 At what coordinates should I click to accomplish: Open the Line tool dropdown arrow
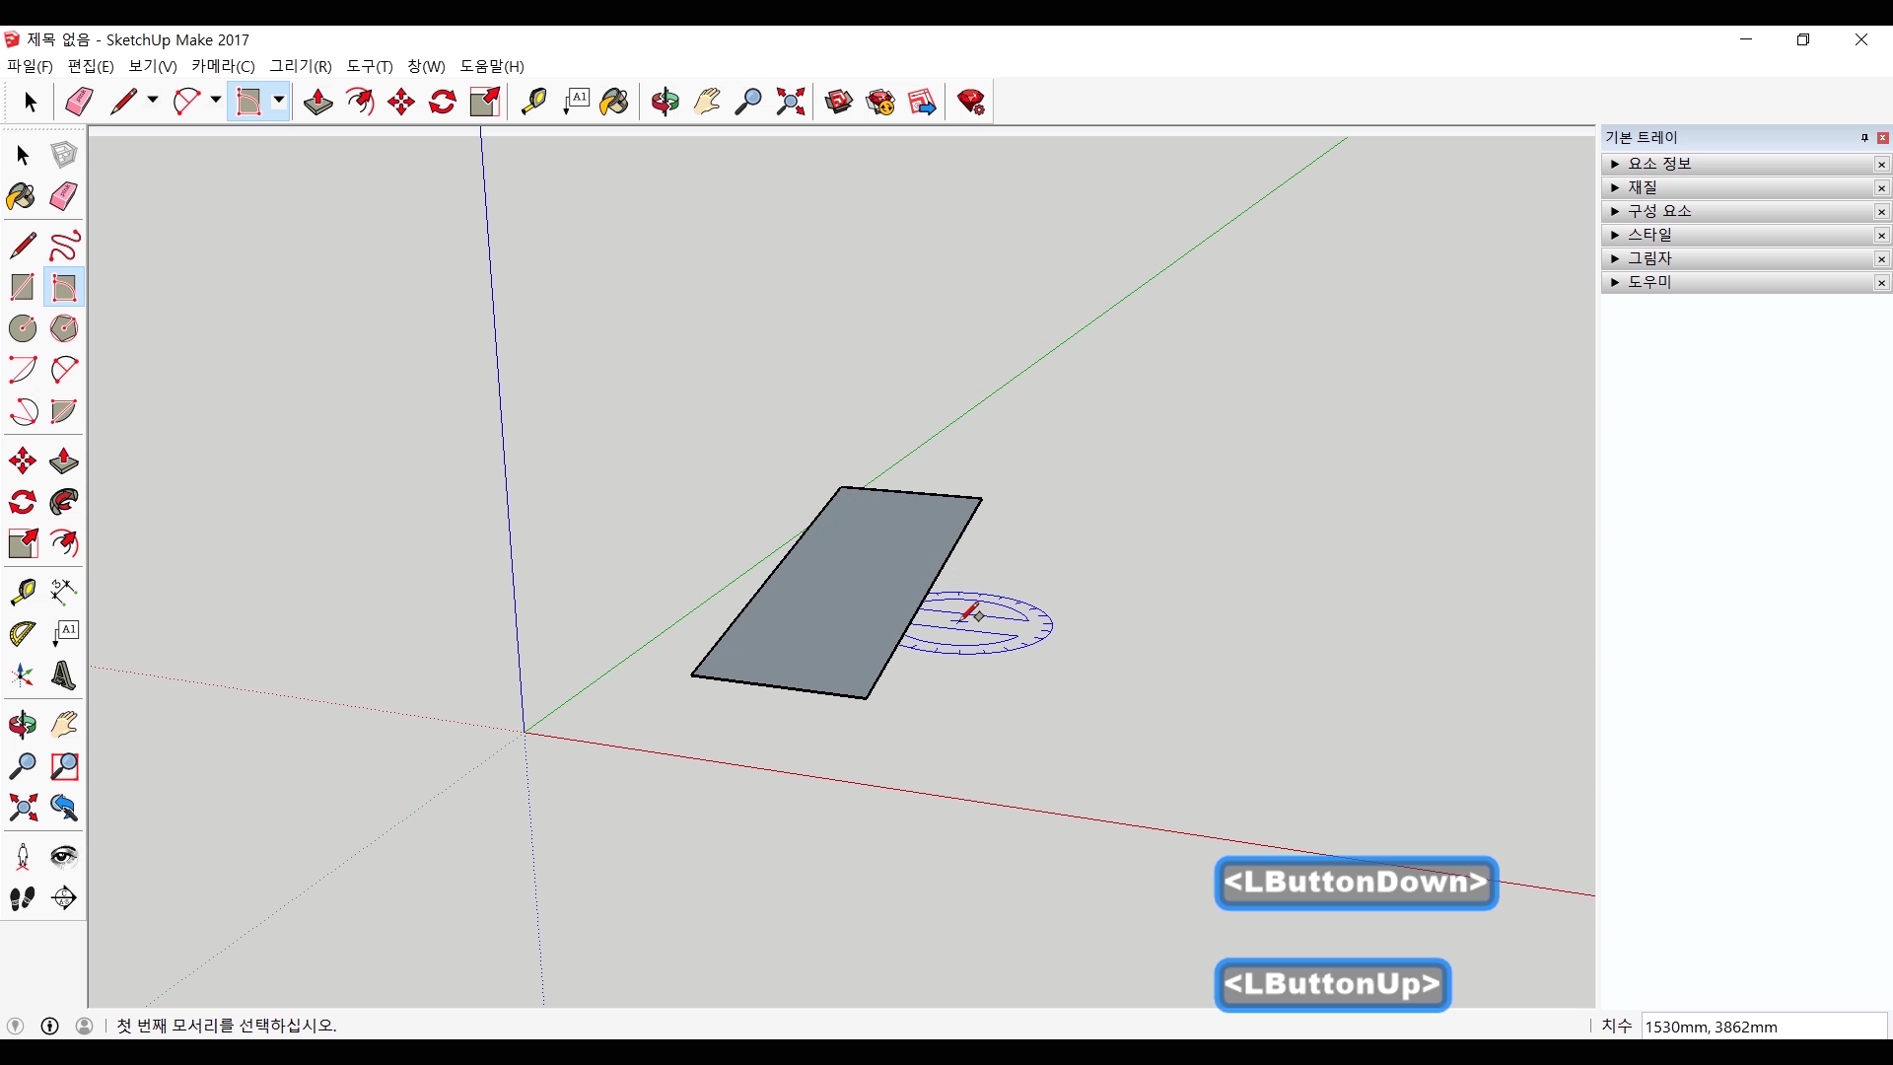152,101
